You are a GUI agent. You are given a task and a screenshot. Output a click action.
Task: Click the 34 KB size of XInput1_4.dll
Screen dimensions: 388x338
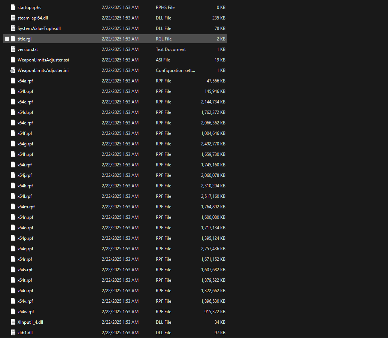click(x=220, y=322)
